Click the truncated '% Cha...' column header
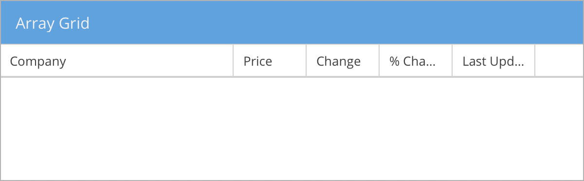This screenshot has height=181, width=584. click(416, 61)
